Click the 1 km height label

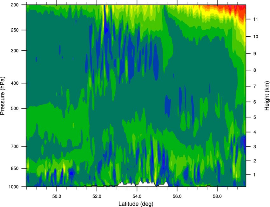[255, 175]
